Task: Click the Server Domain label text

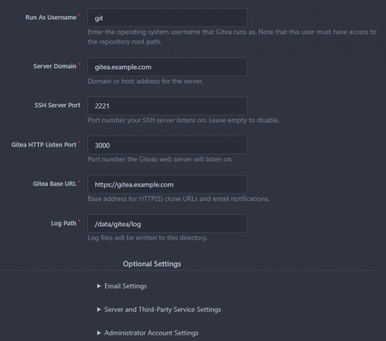Action: pyautogui.click(x=55, y=66)
